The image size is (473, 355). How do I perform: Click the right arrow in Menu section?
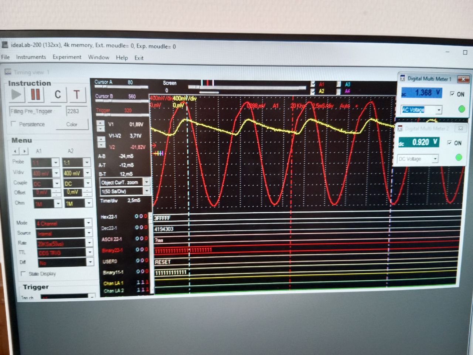pos(24,151)
